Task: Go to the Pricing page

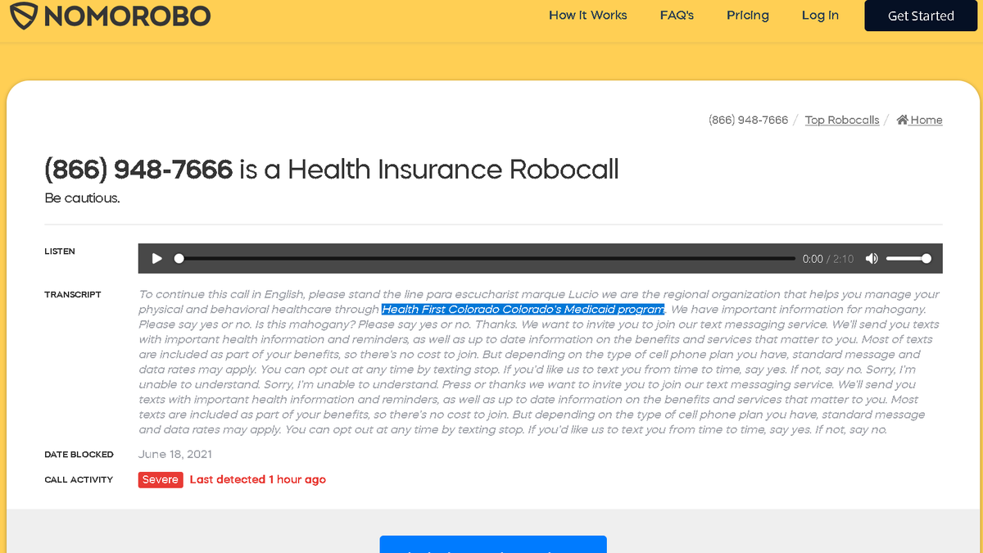Action: (748, 15)
